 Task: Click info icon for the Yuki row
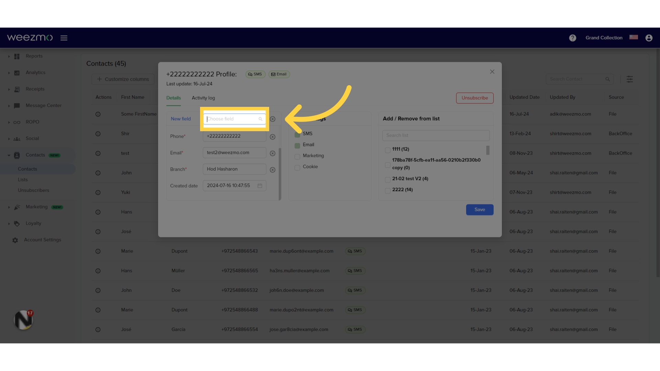pos(98,192)
